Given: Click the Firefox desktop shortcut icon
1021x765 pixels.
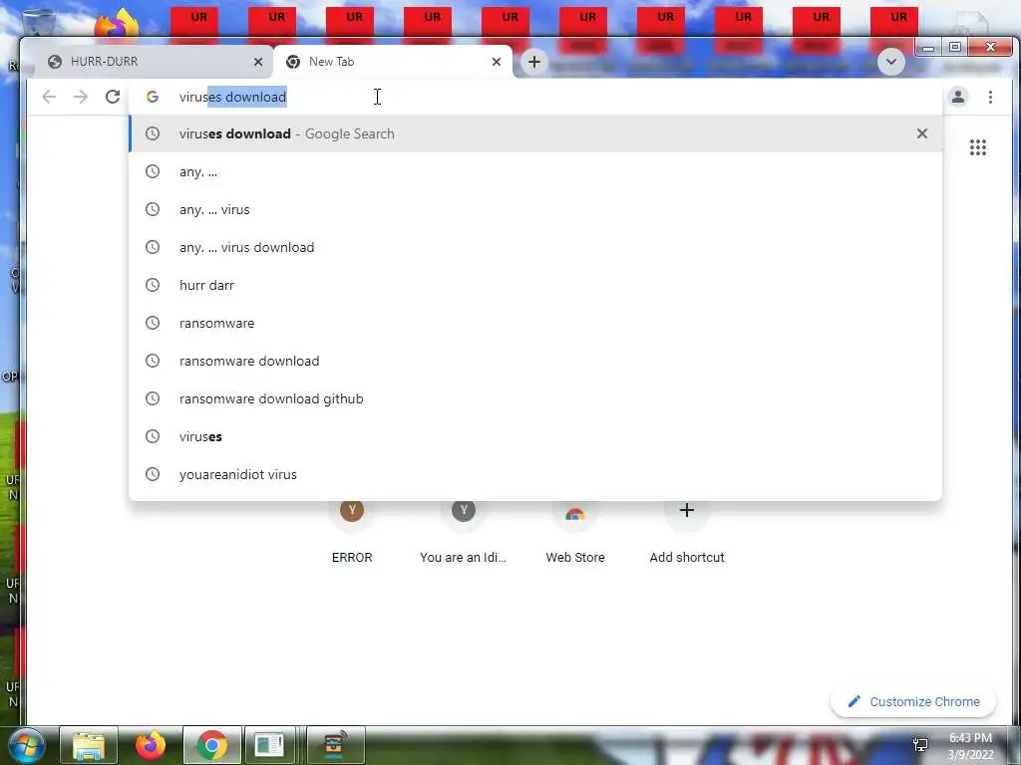Looking at the screenshot, I should (x=118, y=24).
